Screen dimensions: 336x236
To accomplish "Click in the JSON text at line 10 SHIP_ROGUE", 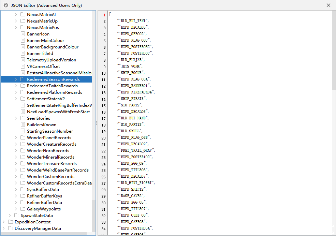I will pyautogui.click(x=131, y=73).
